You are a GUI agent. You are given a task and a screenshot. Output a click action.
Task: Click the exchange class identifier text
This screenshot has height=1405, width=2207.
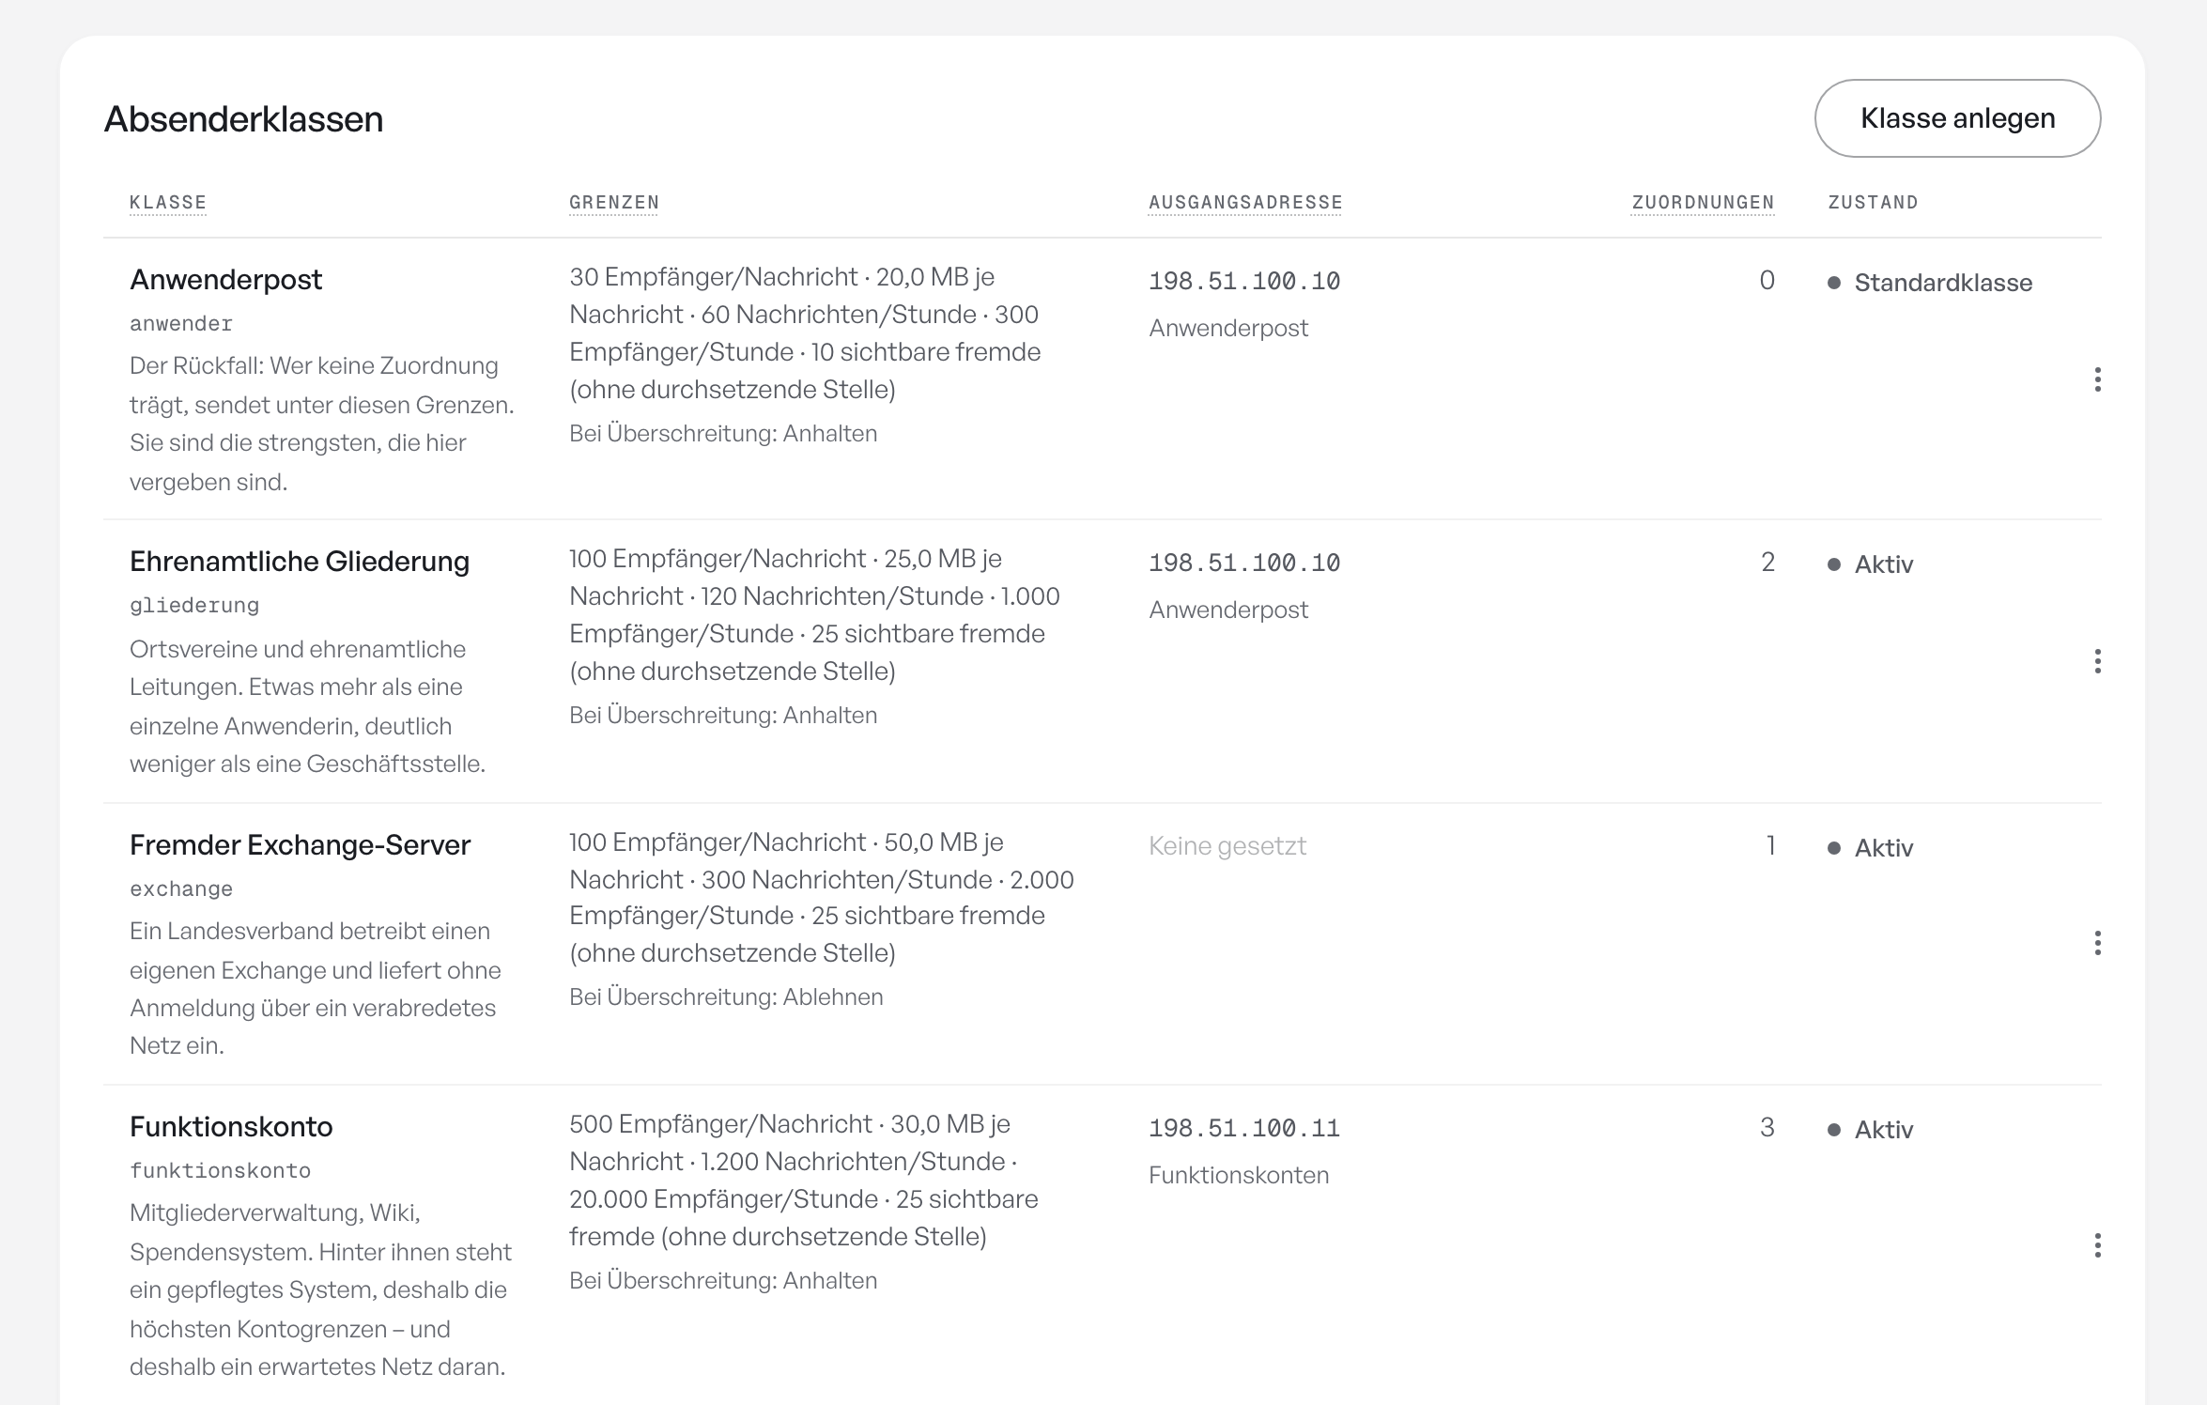181,888
